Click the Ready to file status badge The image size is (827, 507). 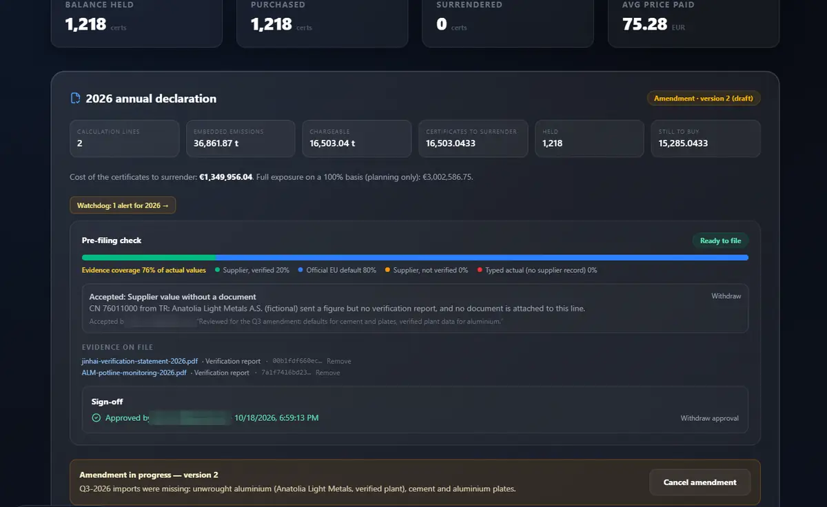(720, 240)
